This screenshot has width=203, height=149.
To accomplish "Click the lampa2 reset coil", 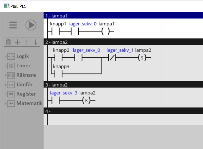I will (x=86, y=101).
